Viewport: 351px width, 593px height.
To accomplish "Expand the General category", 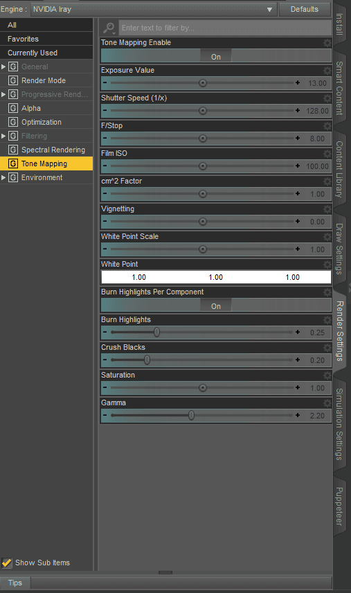I will [3, 67].
